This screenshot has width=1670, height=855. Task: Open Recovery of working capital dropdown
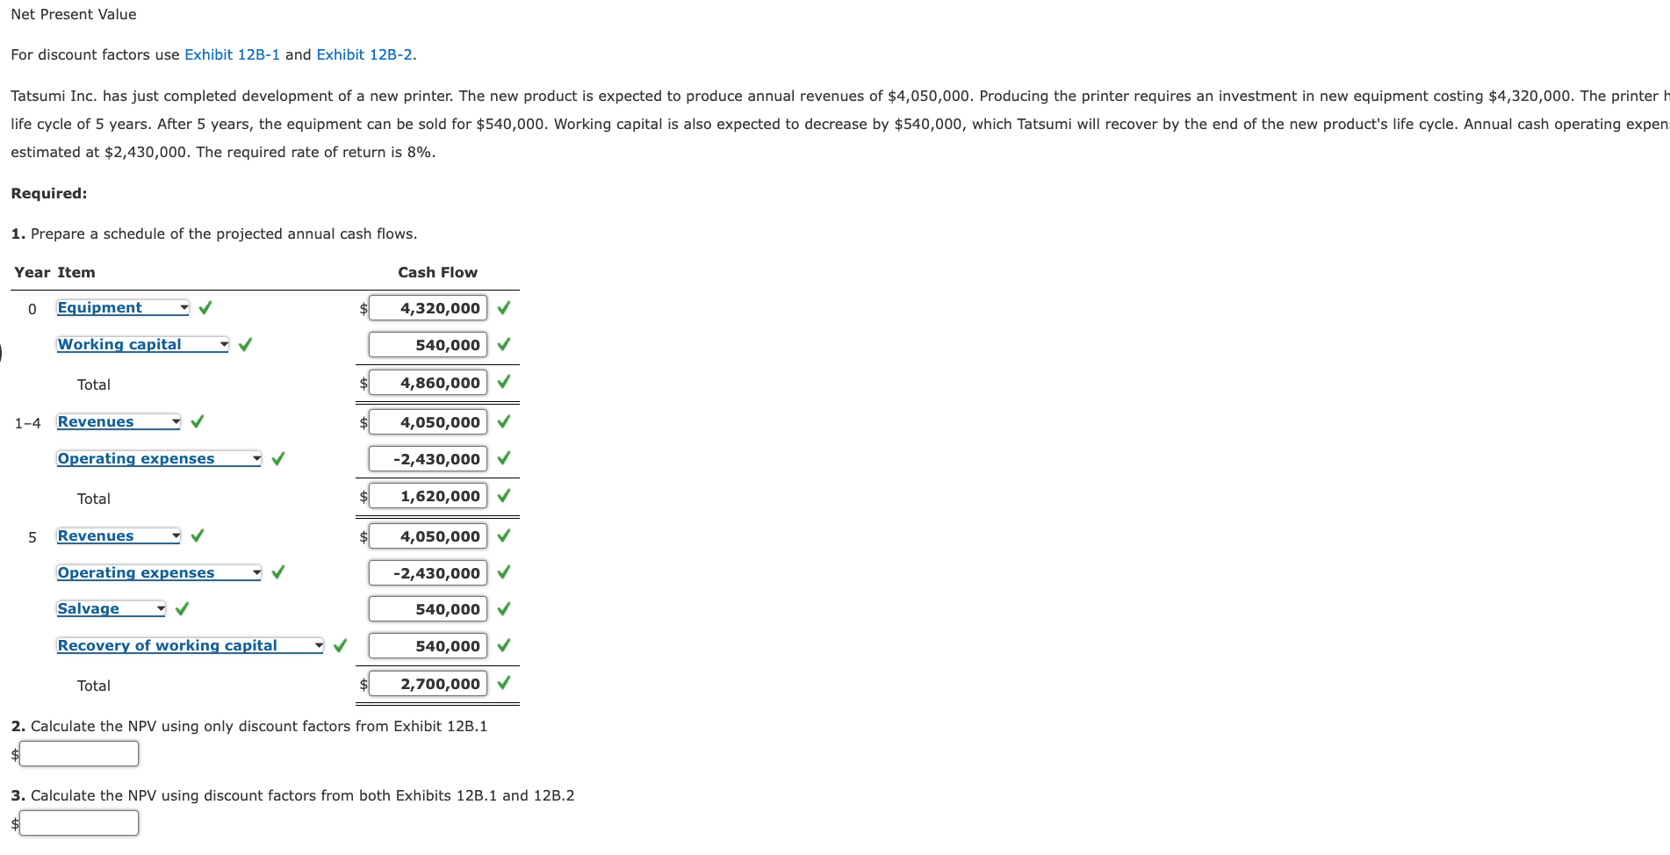(x=191, y=645)
